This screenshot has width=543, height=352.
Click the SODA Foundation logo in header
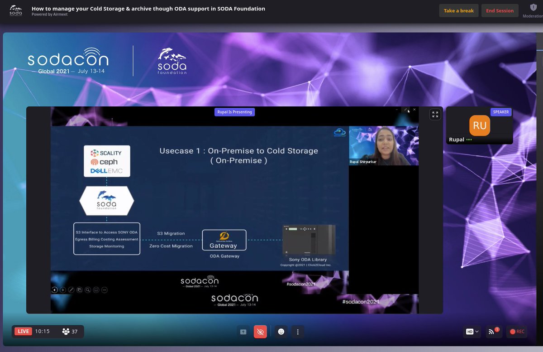coord(15,10)
